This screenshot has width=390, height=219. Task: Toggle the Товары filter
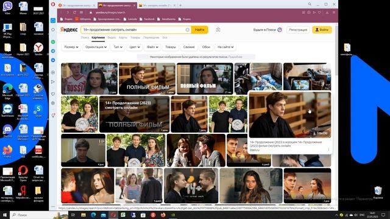pos(171,47)
